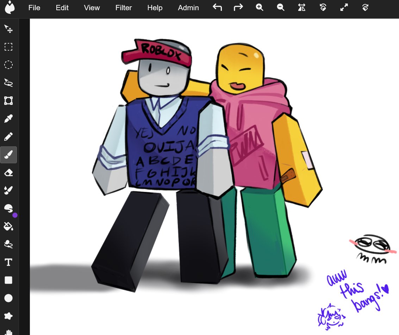This screenshot has height=335, width=399.
Task: Select the Lasso selection tool
Action: [x=8, y=83]
